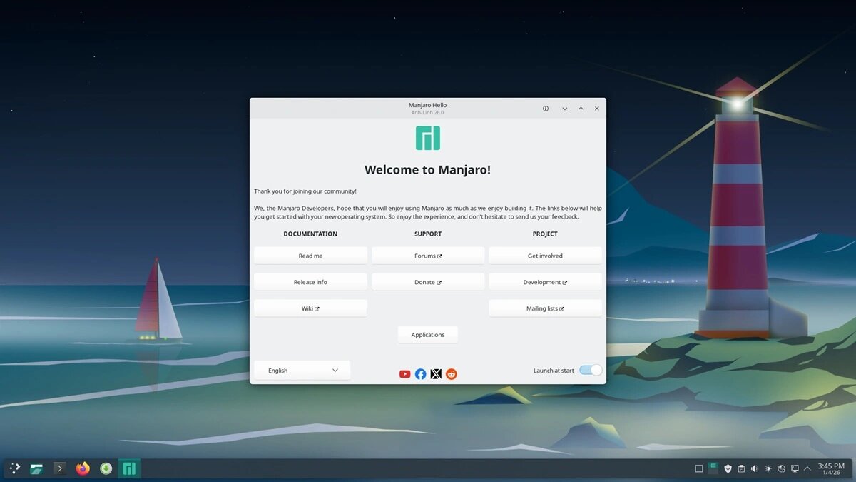Maximize the Manjaro Hello window
This screenshot has height=482, width=856.
point(581,109)
